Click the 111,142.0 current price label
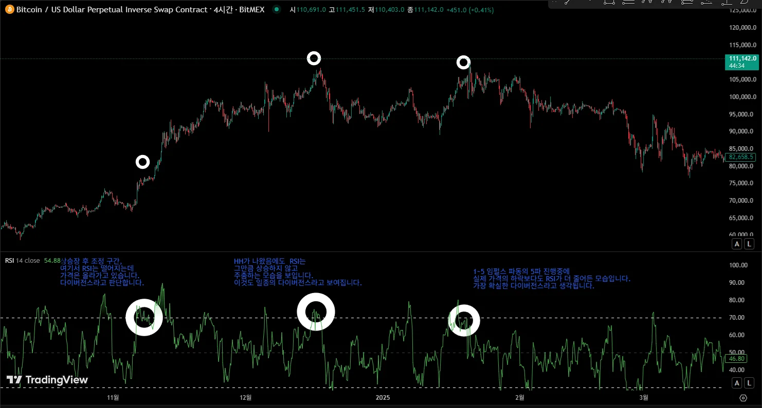This screenshot has width=762, height=408. 741,59
